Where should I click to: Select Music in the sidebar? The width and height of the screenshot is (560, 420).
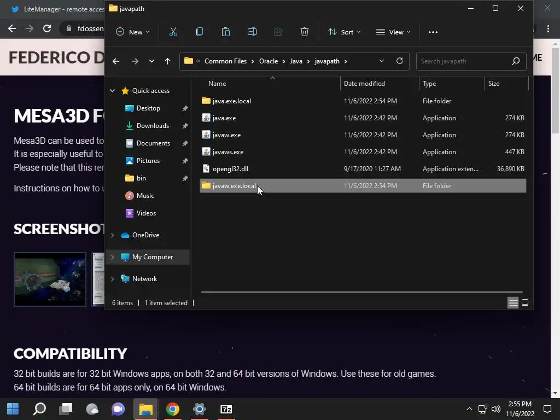pyautogui.click(x=145, y=196)
